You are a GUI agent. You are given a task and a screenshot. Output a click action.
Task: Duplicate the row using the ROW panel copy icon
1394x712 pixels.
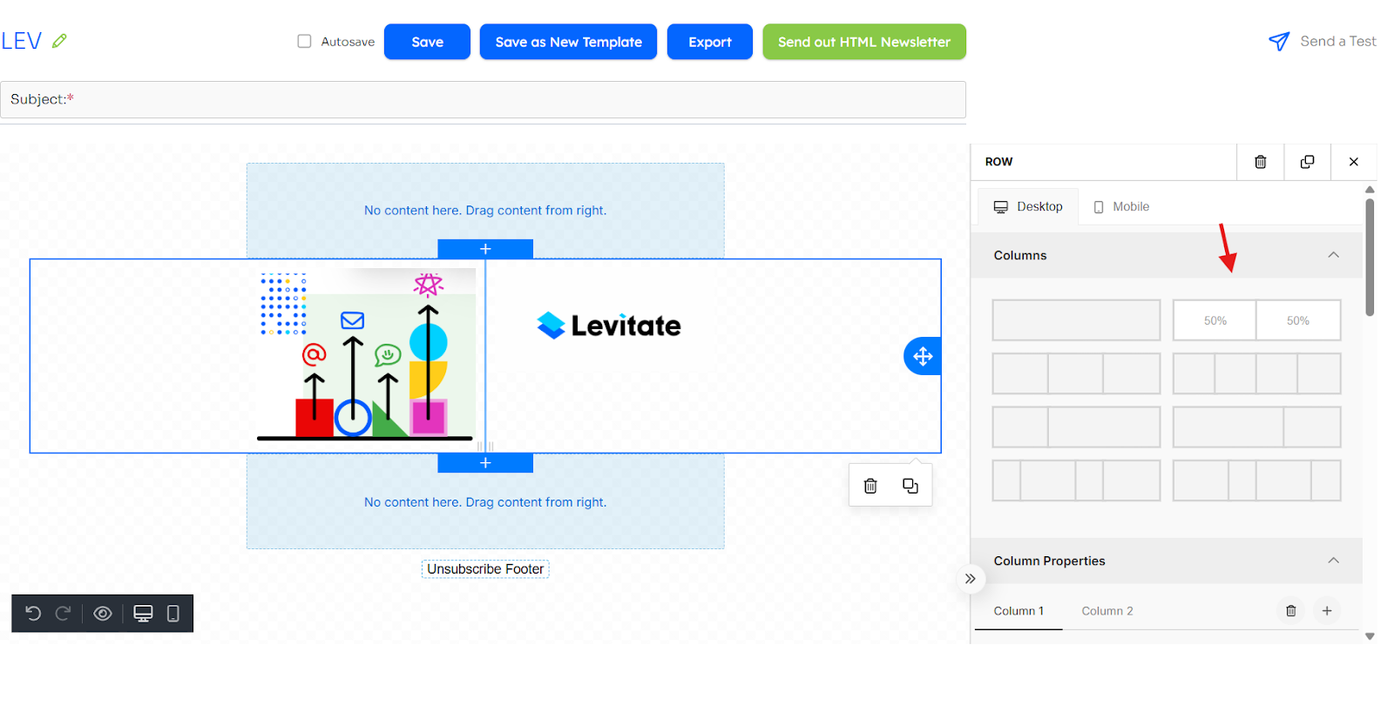click(1307, 162)
